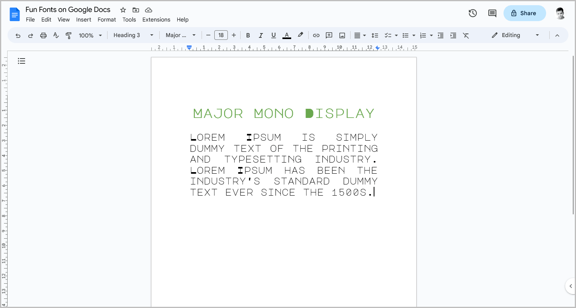Viewport: 576px width, 308px height.
Task: Run spell check from the toolbar
Action: tap(56, 35)
